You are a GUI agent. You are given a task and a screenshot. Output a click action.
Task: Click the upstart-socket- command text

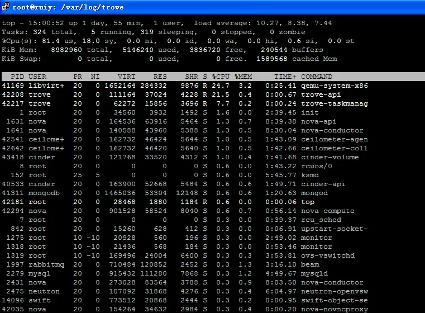[335, 229]
